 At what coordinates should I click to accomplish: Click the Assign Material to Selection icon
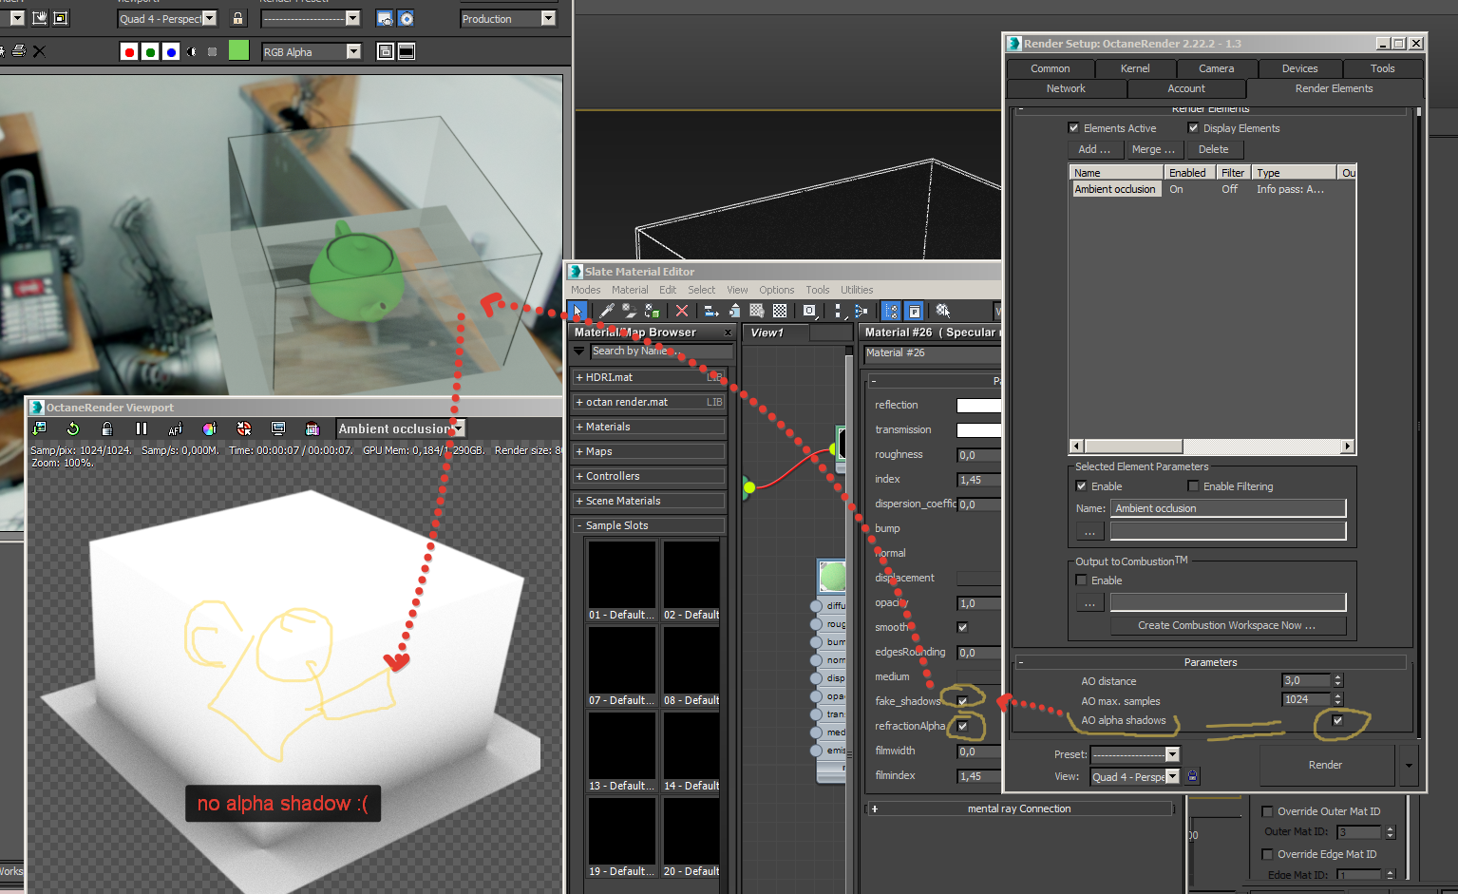[652, 311]
